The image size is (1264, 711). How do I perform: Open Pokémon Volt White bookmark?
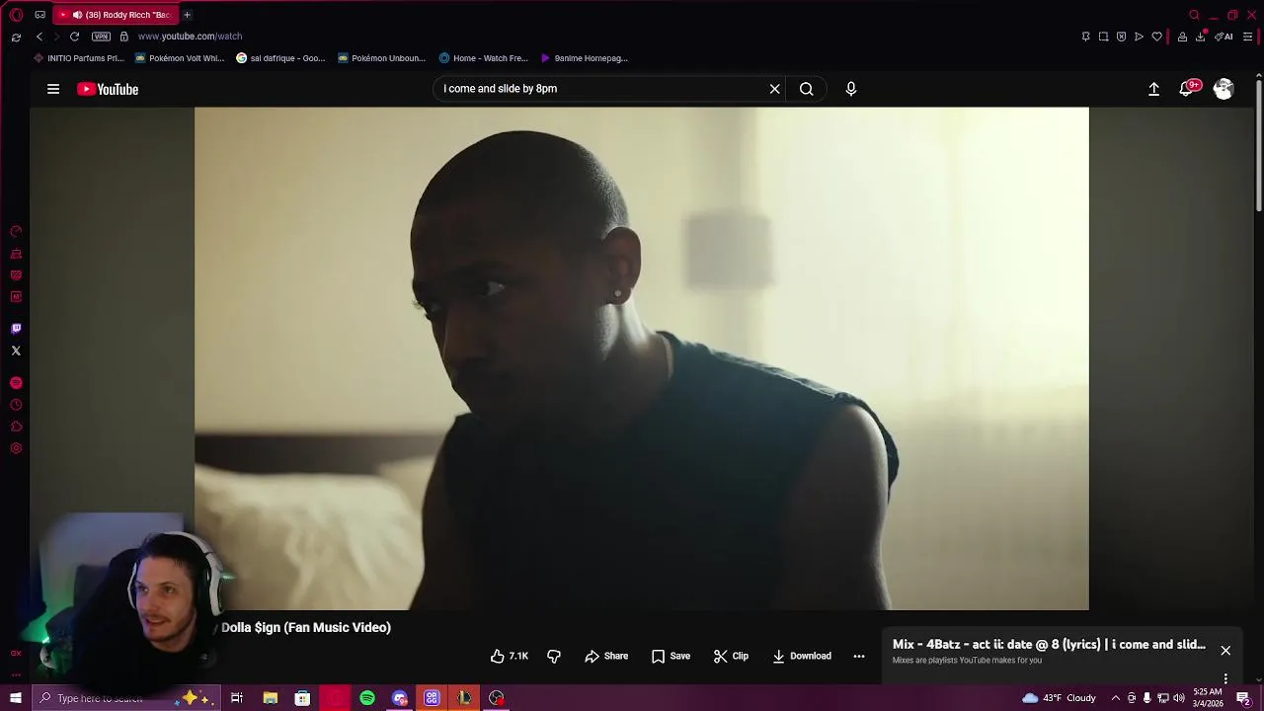pyautogui.click(x=180, y=58)
